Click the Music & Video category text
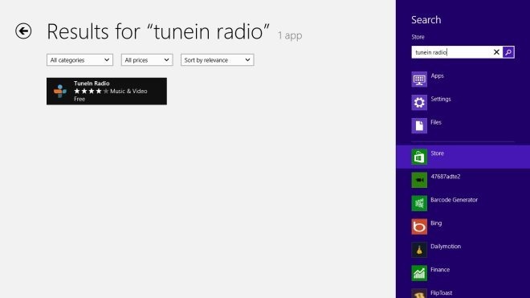 [128, 91]
